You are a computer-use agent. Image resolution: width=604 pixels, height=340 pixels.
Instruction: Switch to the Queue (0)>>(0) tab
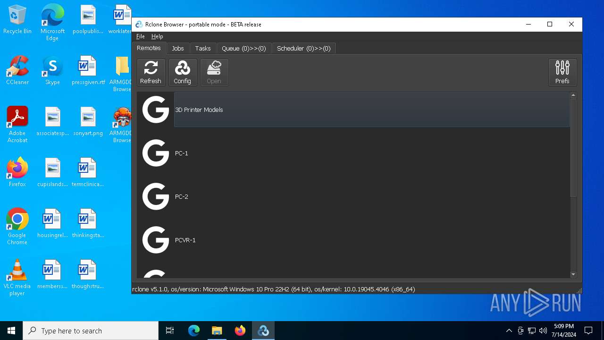coord(244,48)
